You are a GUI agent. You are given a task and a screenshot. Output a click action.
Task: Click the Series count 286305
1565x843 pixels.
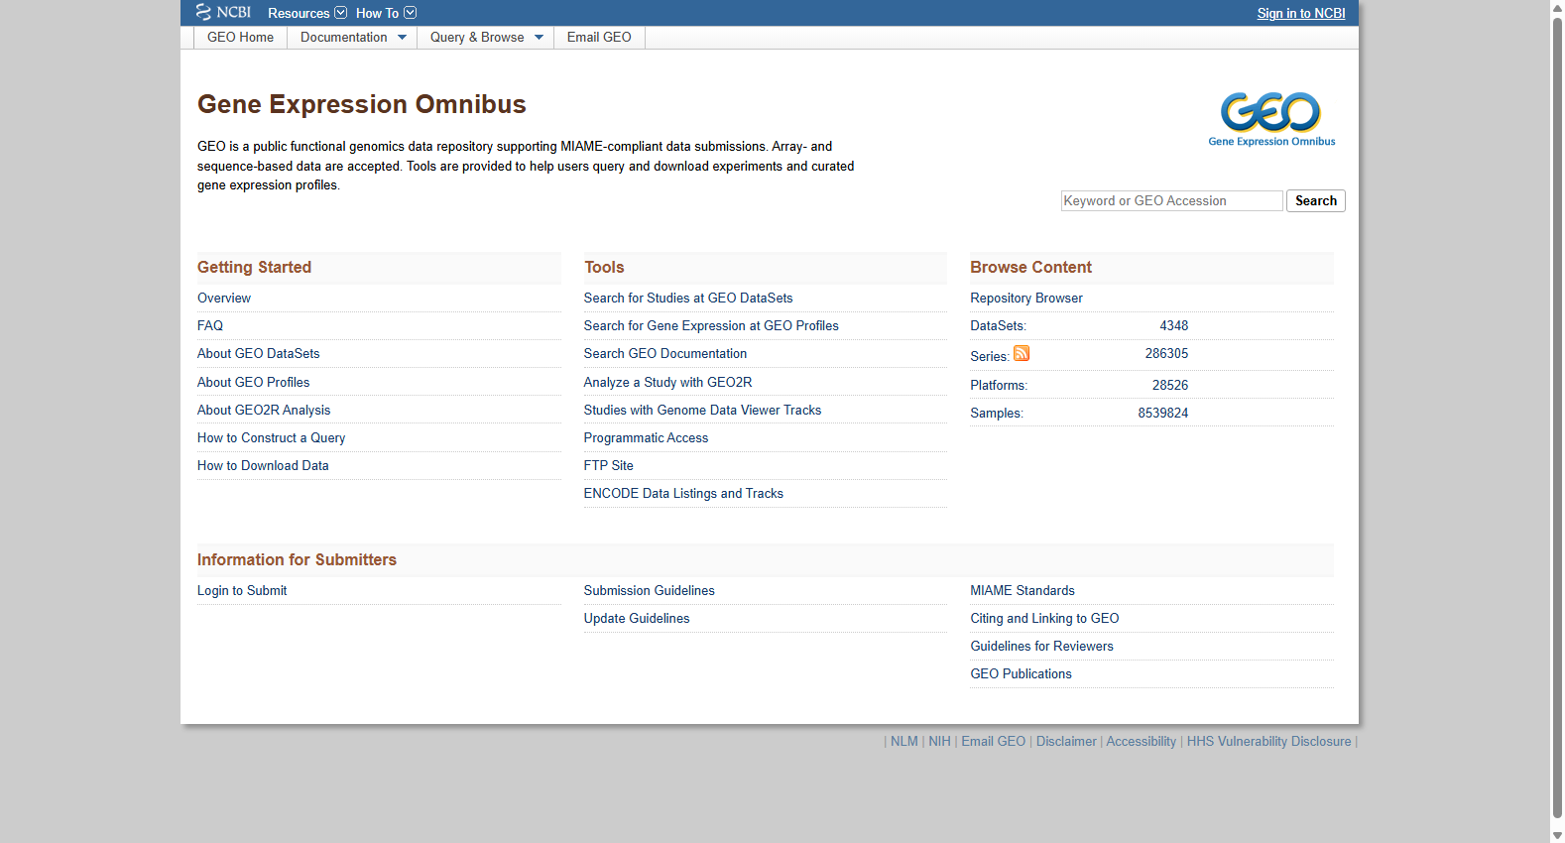coord(1166,353)
